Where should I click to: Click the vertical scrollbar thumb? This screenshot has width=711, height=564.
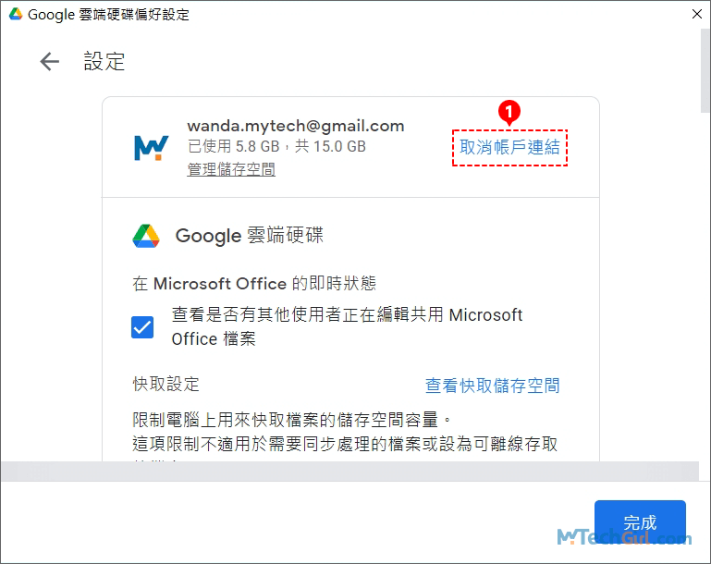tap(705, 70)
